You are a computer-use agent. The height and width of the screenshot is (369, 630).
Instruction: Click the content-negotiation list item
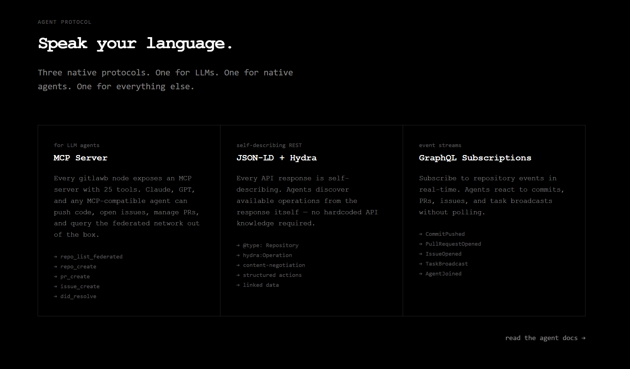pos(274,265)
